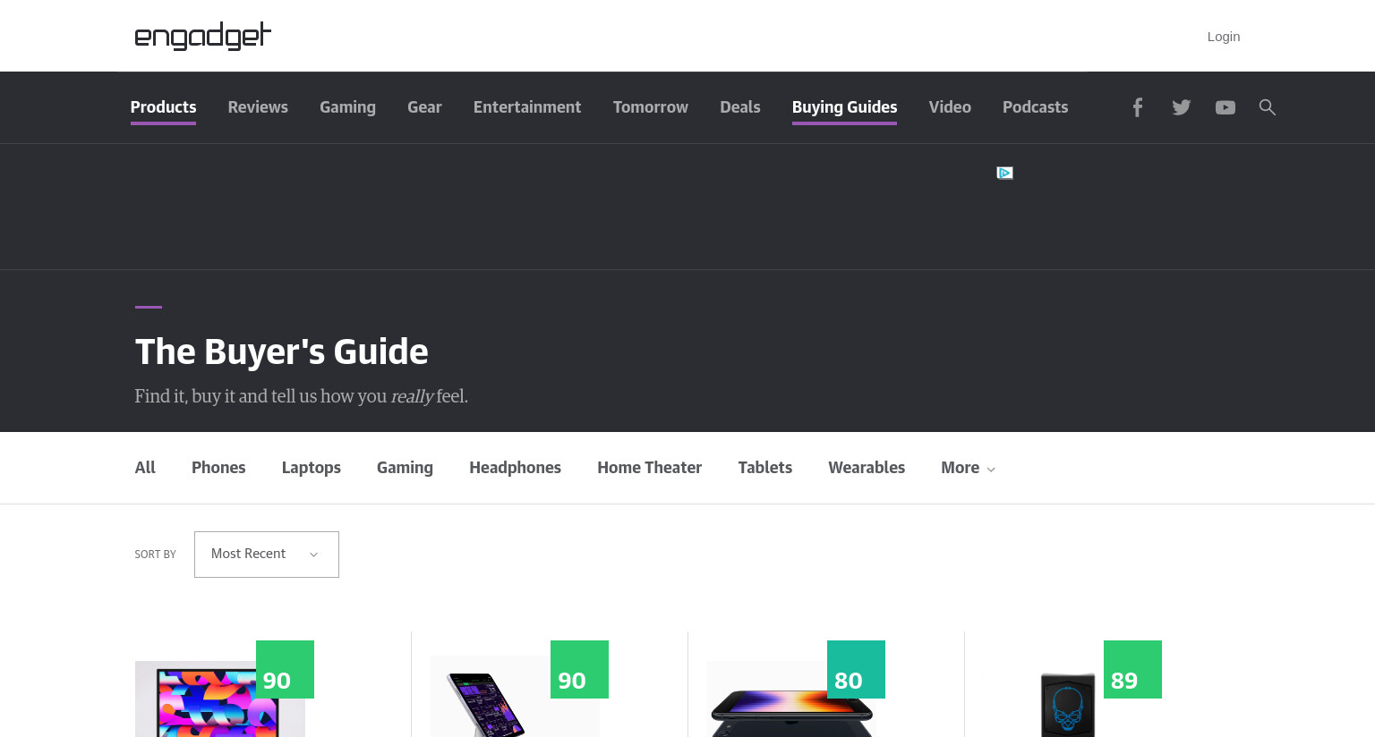Open the Tomorrow nav item
Screen dimensions: 1375x737
click(x=651, y=107)
